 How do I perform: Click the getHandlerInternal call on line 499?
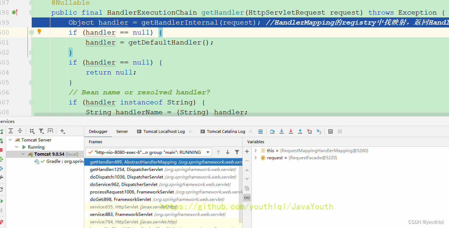coord(180,22)
